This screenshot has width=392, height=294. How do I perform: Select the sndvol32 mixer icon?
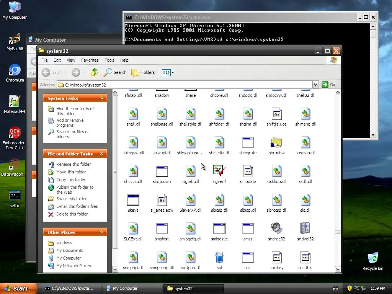[x=305, y=229]
